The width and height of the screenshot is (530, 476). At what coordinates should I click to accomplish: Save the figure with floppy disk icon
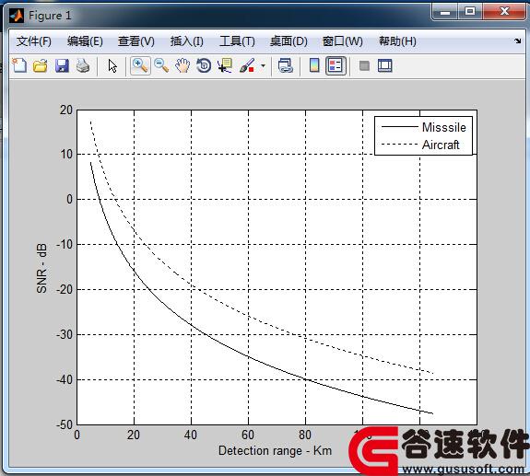click(x=62, y=65)
